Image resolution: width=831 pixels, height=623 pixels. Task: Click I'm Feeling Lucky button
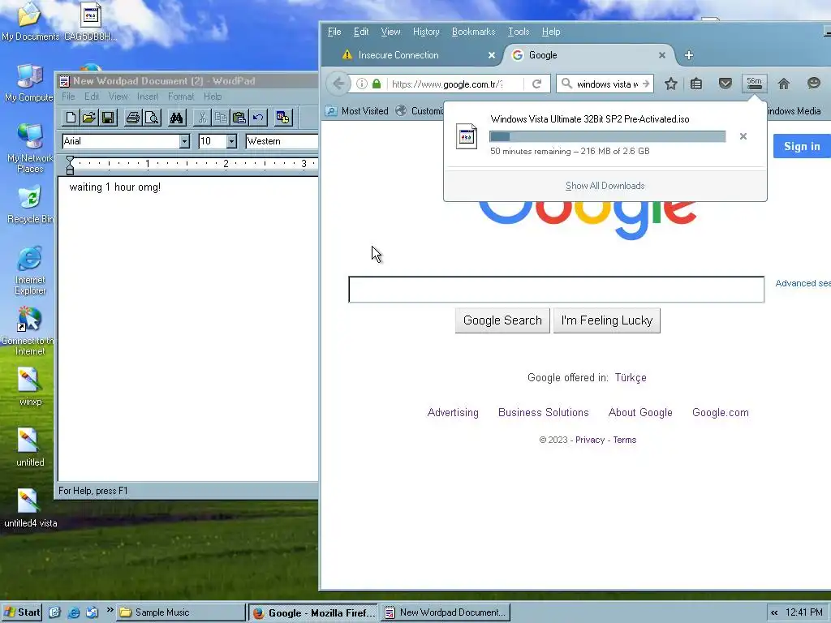[x=607, y=320]
